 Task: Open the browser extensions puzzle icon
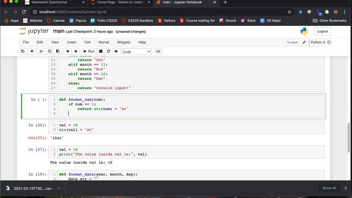(327, 12)
